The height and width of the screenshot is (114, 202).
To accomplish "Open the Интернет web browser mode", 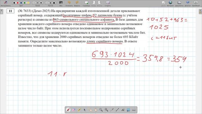I will pyautogui.click(x=170, y=3).
